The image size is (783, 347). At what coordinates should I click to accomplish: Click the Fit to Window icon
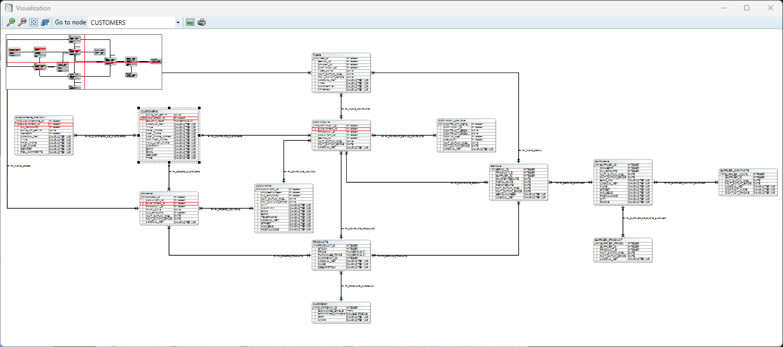33,22
